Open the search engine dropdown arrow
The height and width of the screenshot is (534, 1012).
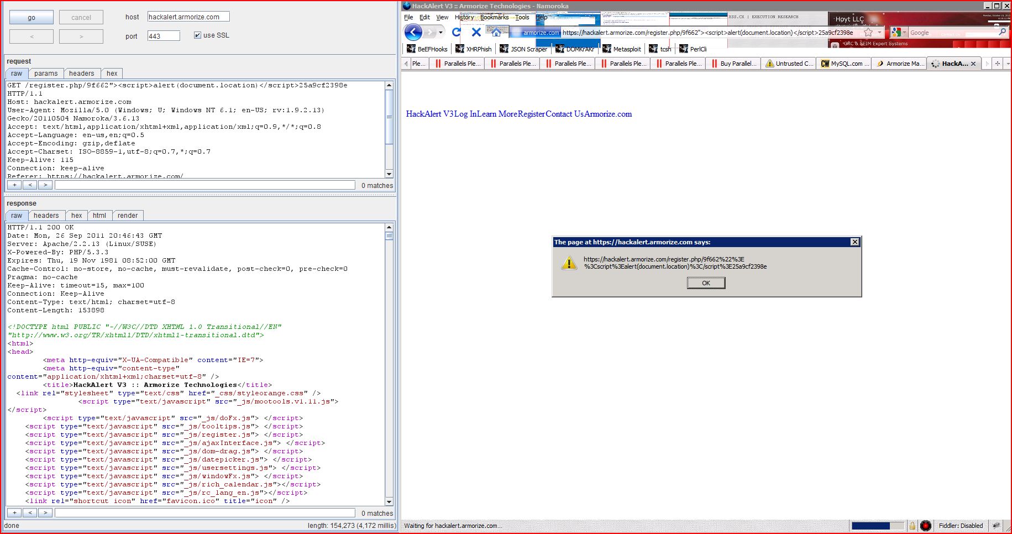[904, 33]
